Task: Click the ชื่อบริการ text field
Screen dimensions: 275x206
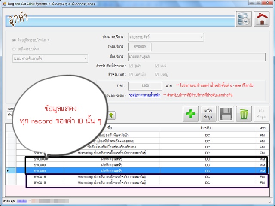Action: [197, 57]
